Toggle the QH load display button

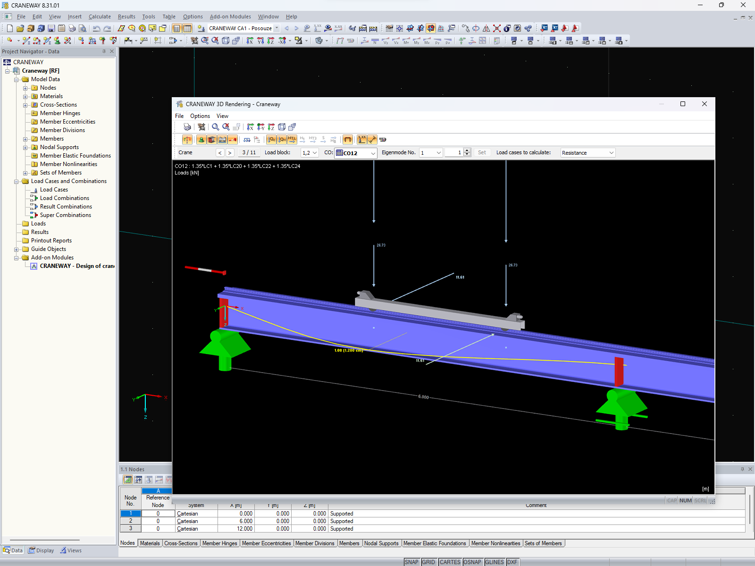pyautogui.click(x=282, y=140)
